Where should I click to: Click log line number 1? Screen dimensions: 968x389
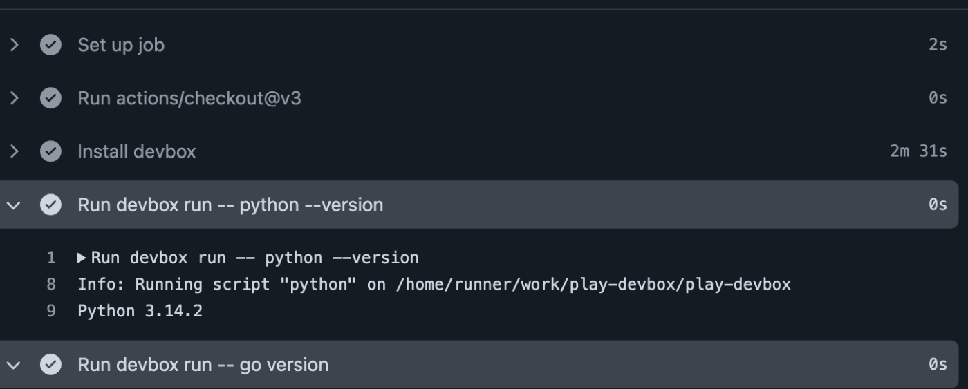51,258
